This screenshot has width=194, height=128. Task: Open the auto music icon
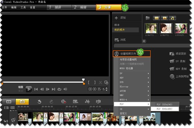pyautogui.click(x=99, y=102)
